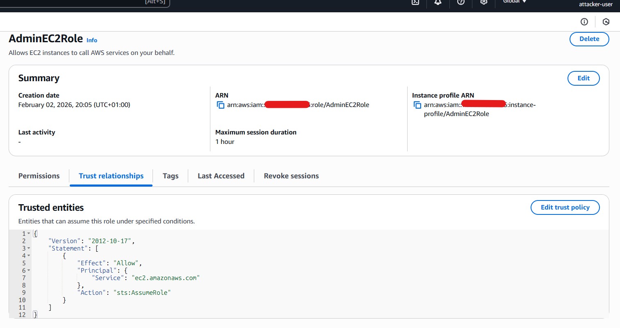
Task: Open the info panel via the circled-i icon
Action: pos(584,21)
